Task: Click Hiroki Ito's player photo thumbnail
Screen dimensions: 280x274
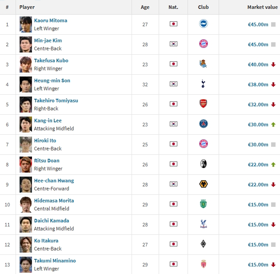Action: (x=26, y=144)
